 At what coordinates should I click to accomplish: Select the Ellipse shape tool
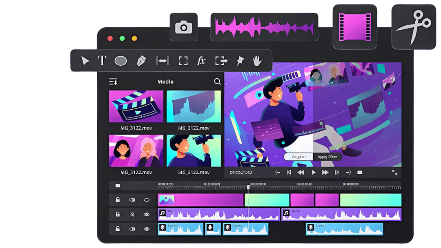click(x=121, y=61)
